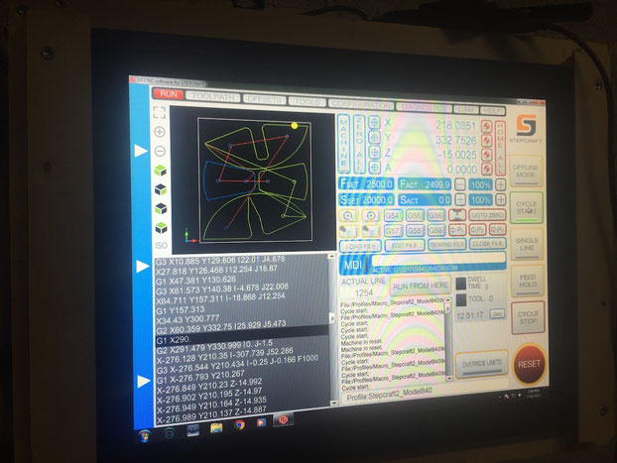Open the TOOLS tab
This screenshot has width=617, height=463.
pos(308,102)
